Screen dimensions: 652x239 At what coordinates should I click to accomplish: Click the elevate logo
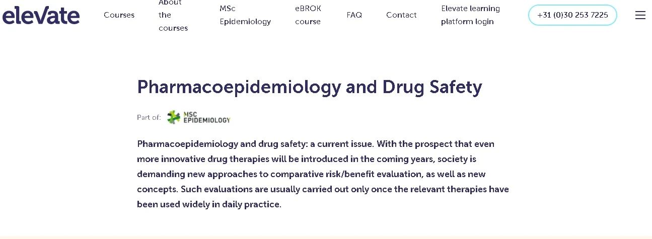[x=41, y=15]
